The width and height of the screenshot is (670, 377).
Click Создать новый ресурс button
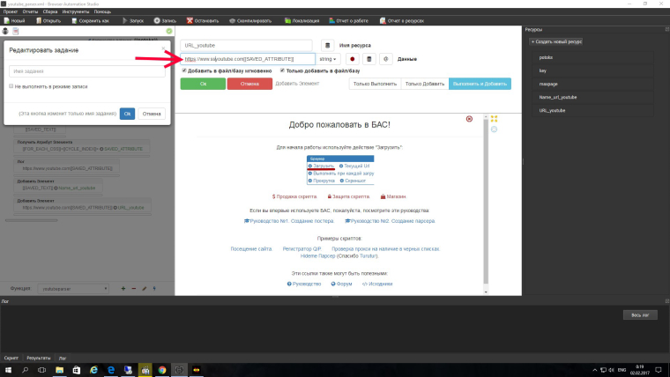[556, 42]
